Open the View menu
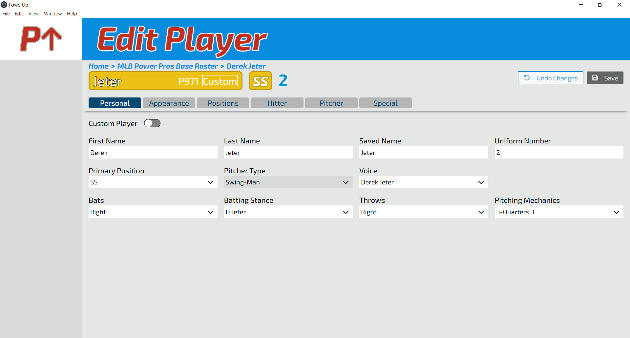Image resolution: width=630 pixels, height=338 pixels. (33, 14)
